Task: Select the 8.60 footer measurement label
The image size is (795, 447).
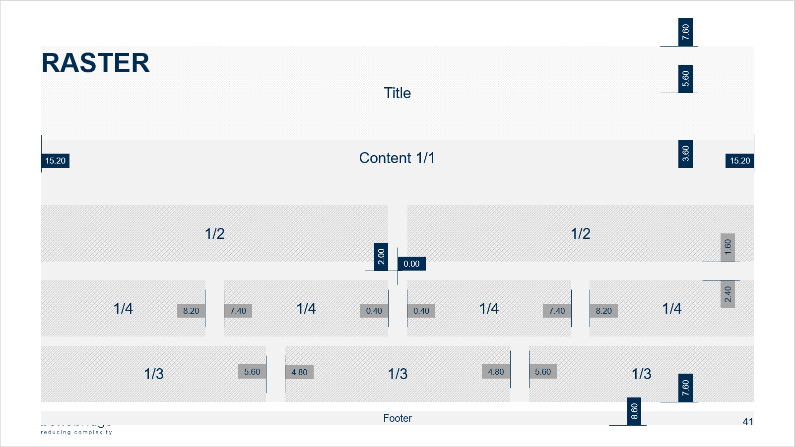Action: 634,411
